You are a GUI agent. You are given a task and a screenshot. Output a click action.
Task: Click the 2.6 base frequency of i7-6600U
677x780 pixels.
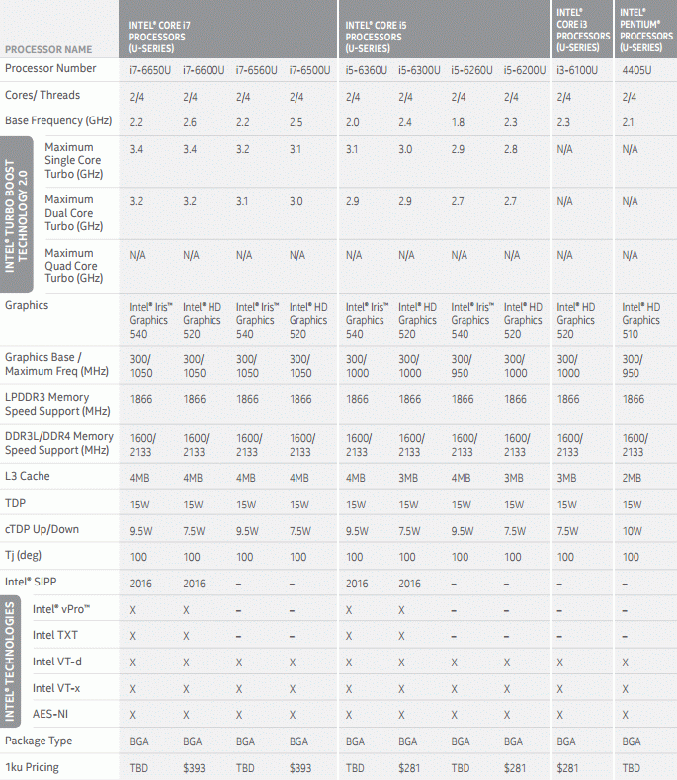(190, 122)
